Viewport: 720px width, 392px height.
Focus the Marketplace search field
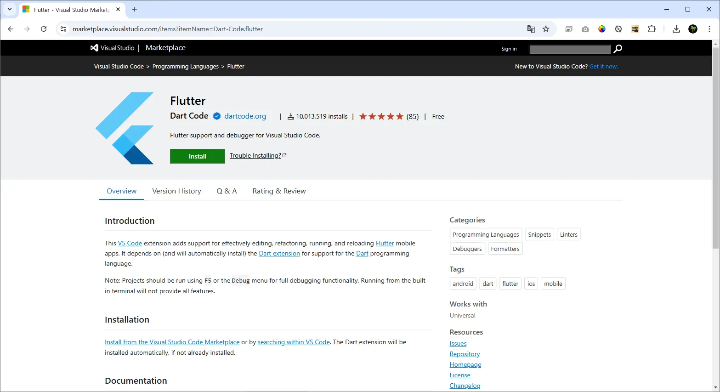[x=570, y=49]
